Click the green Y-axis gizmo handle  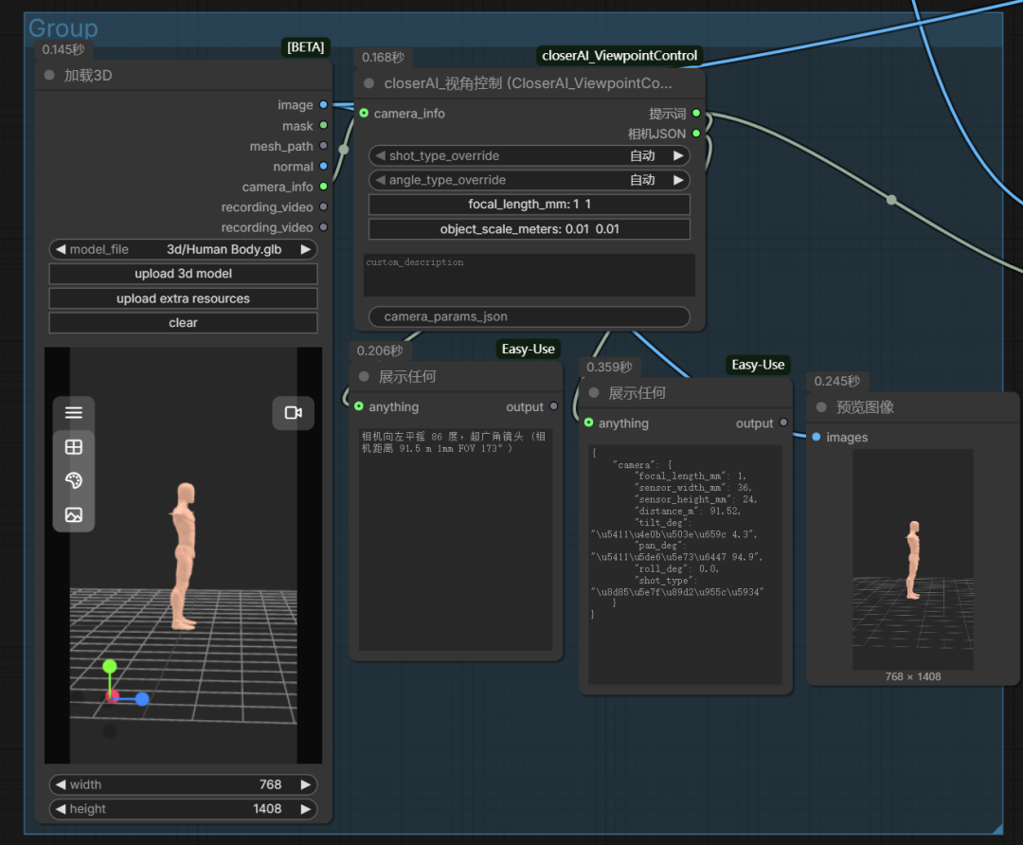(110, 666)
